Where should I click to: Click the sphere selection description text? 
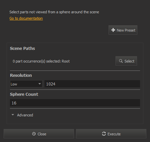click(x=54, y=12)
